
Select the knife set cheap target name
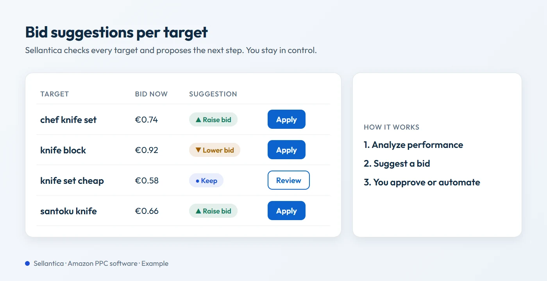[72, 181]
